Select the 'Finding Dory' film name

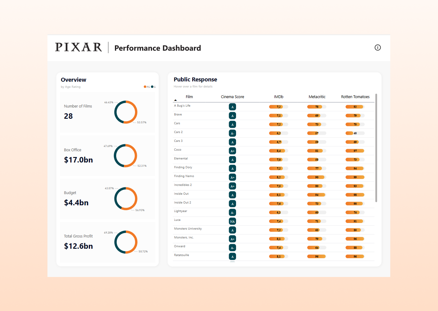183,167
